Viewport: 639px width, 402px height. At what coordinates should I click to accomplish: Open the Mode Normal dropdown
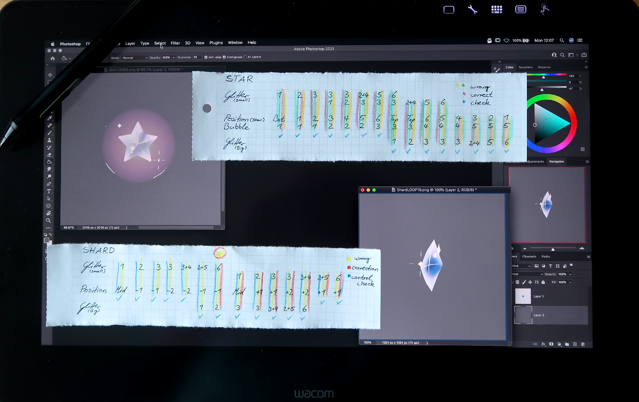pos(135,58)
